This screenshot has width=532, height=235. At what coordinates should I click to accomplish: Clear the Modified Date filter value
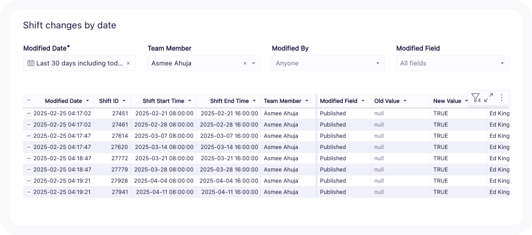128,64
